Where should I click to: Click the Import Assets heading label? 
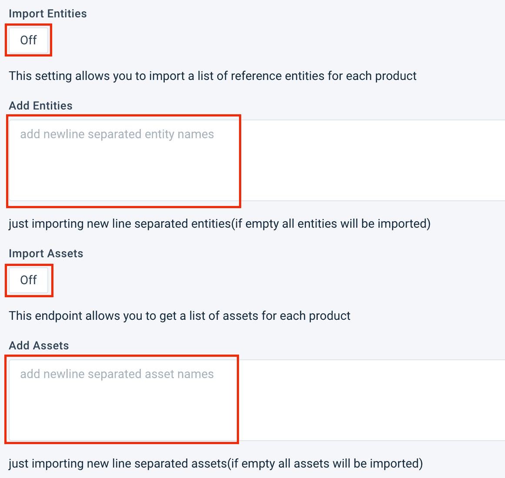point(46,254)
